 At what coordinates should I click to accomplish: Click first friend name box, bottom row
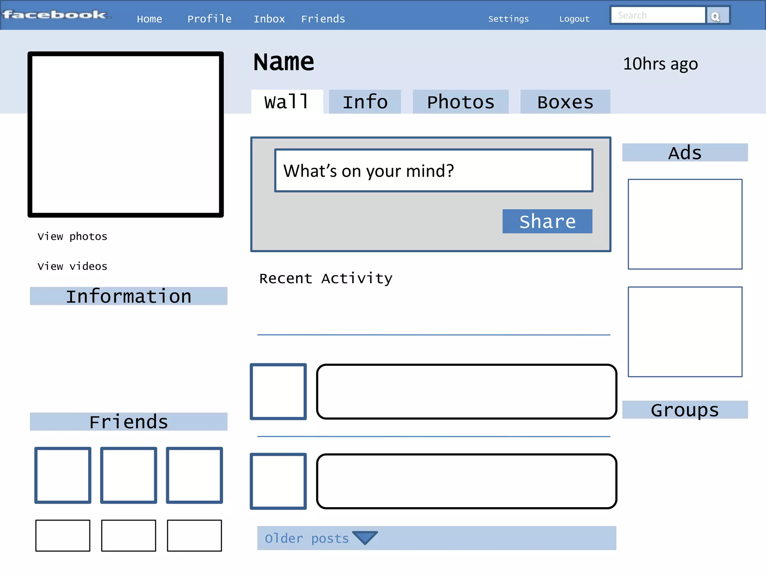click(x=63, y=536)
